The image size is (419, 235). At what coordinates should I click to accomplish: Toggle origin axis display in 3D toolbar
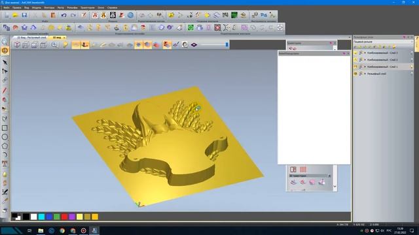click(x=85, y=45)
